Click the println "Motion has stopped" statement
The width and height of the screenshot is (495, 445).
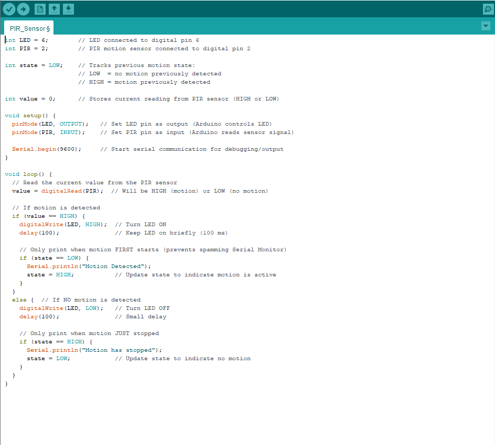click(94, 350)
